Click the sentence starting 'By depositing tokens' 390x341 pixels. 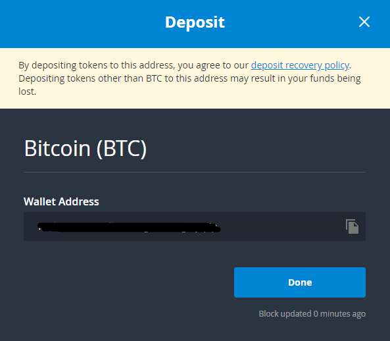[x=185, y=65]
